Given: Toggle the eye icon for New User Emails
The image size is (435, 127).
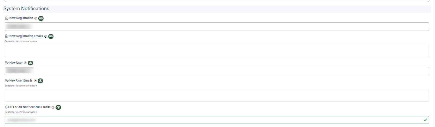Looking at the screenshot, I should click(40, 81).
